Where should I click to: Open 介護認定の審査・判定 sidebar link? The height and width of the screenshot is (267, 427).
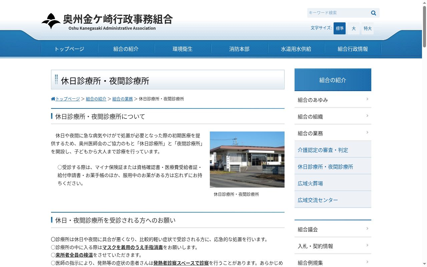(x=333, y=149)
